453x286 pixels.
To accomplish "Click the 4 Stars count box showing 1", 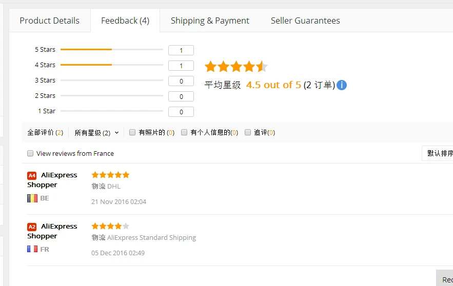I will click(181, 66).
